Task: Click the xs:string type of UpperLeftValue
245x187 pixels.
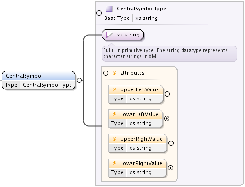Action: click(140, 99)
